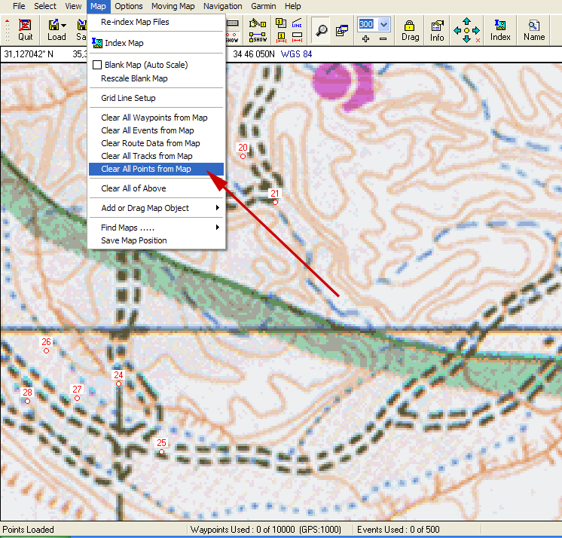Click the yellow center map dot
The image size is (562, 538).
tap(466, 30)
